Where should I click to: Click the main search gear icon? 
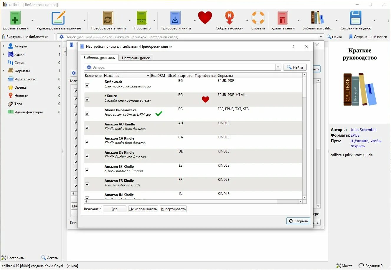pos(62,37)
